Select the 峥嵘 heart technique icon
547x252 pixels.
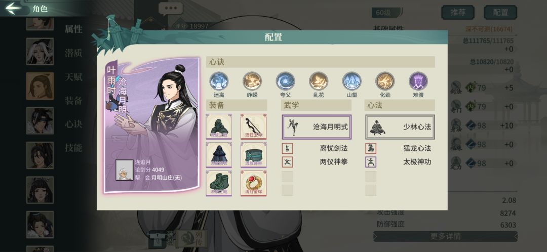click(x=252, y=81)
